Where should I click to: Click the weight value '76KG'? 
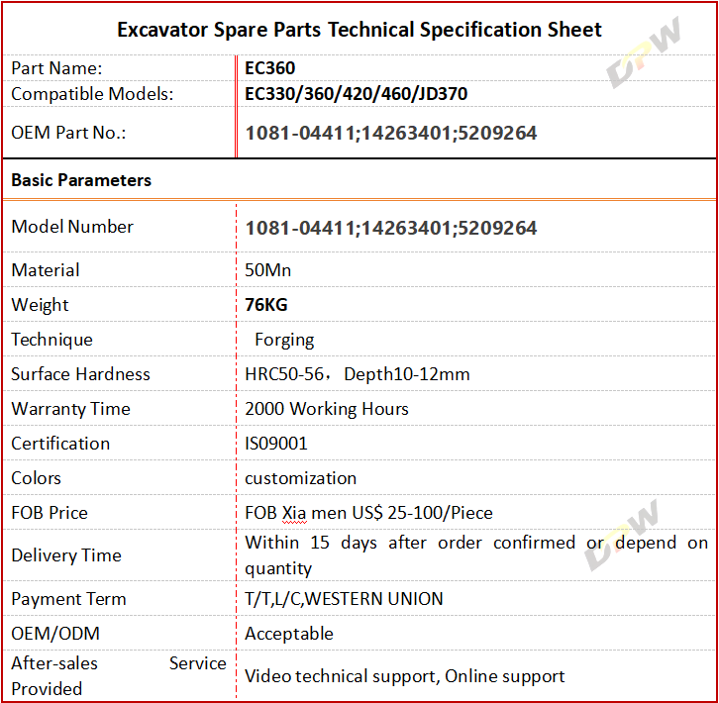pyautogui.click(x=266, y=305)
